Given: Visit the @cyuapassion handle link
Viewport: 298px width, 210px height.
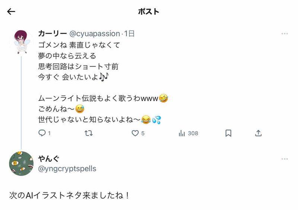Looking at the screenshot, I should [95, 34].
